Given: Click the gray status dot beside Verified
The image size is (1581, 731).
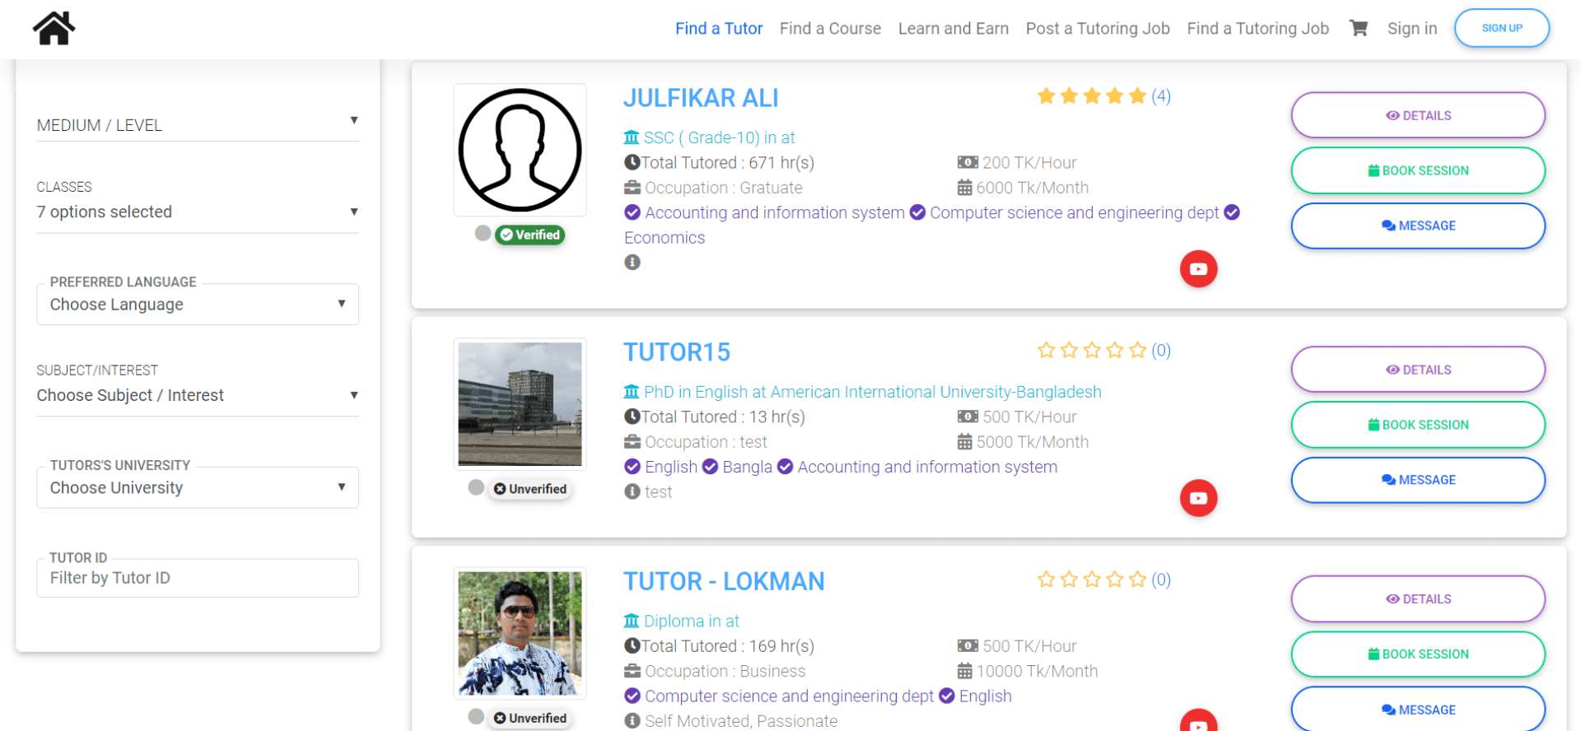Looking at the screenshot, I should pos(483,233).
